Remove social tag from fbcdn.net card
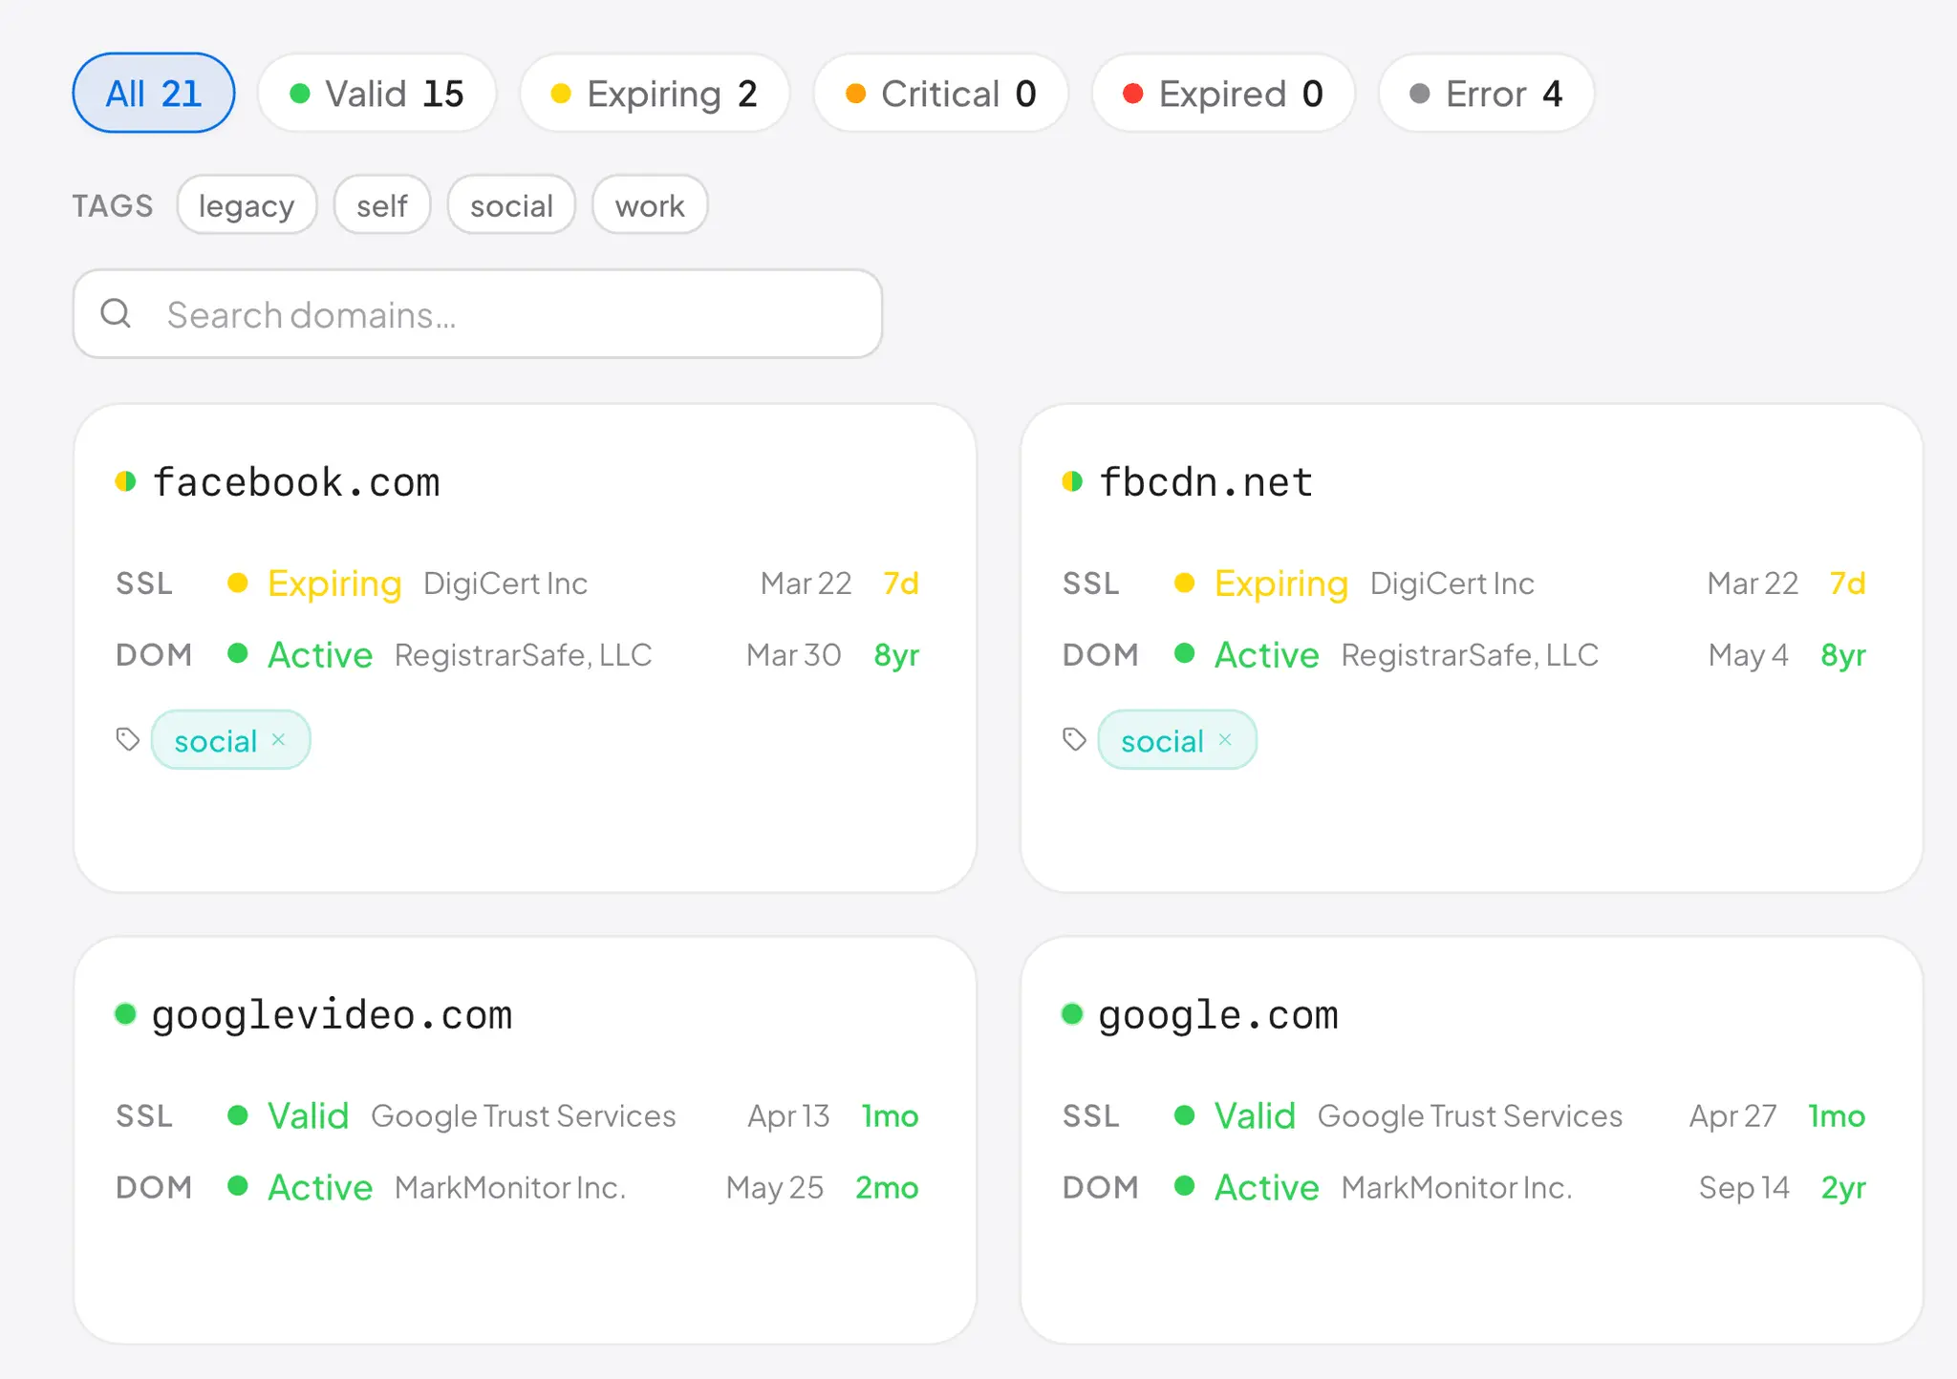 1226,740
